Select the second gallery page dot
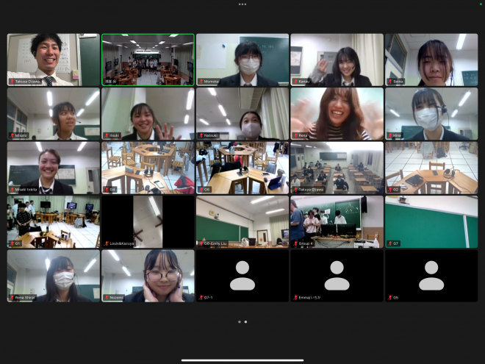Viewport: 485px width, 364px height. (245, 321)
